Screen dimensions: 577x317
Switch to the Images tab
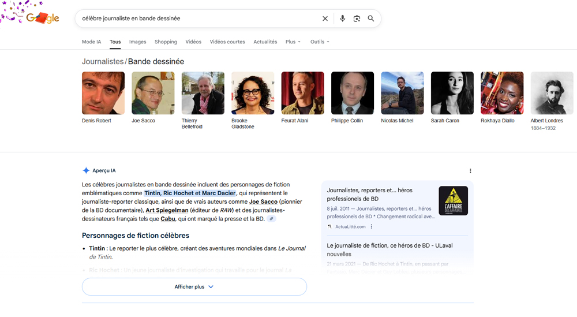(137, 42)
